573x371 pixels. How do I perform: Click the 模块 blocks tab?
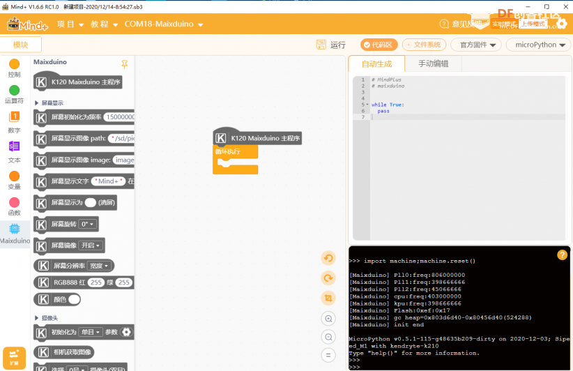tap(20, 45)
